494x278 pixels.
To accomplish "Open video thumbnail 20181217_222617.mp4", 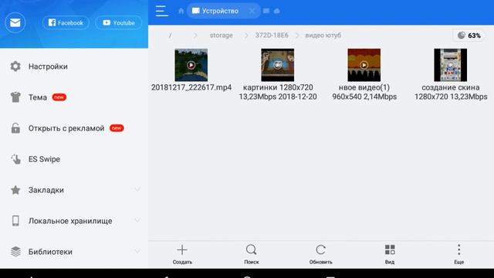I will (191, 65).
